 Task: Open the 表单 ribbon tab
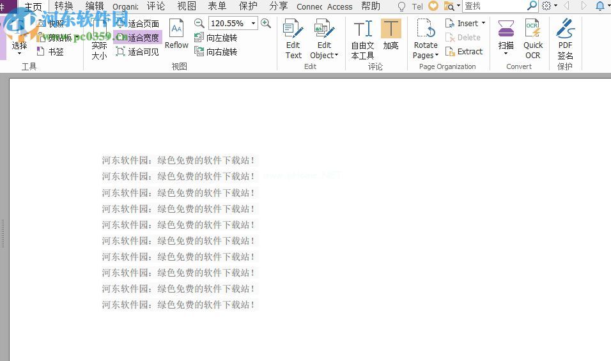217,6
